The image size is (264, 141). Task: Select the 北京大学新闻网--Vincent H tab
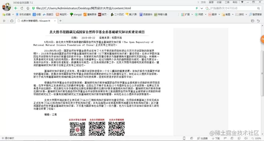[37, 21]
